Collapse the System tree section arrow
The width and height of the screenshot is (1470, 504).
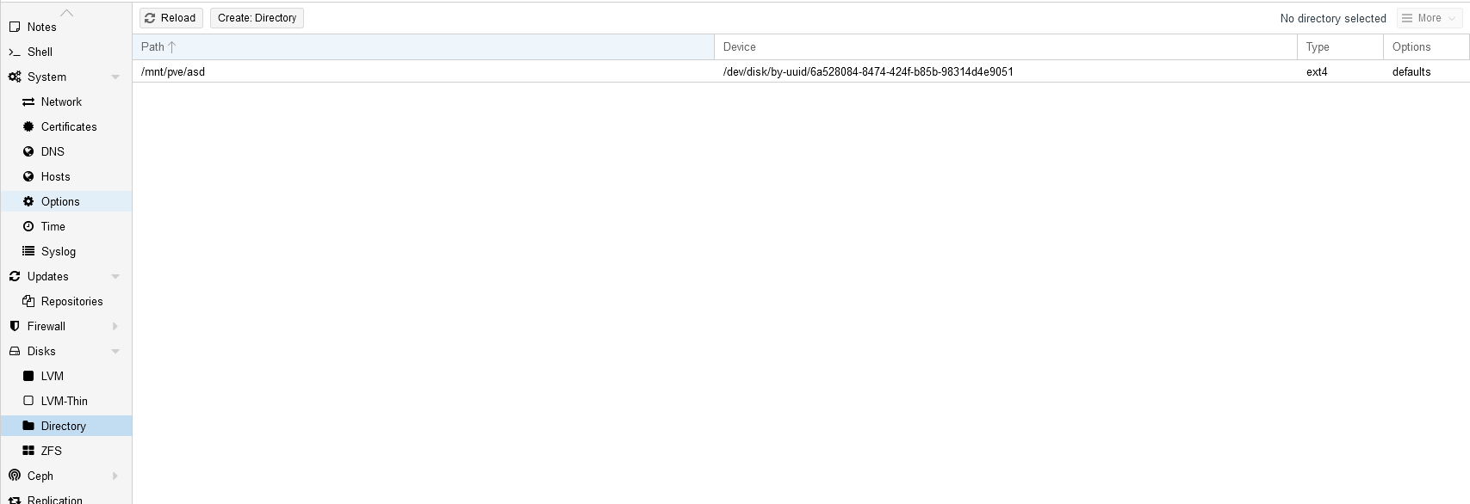tap(115, 77)
